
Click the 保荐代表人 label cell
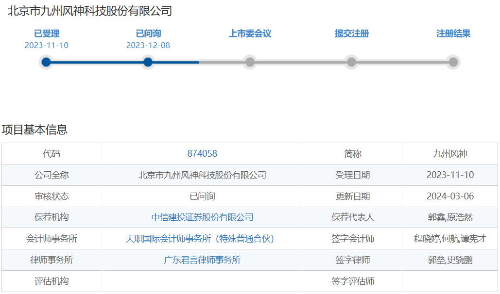tap(353, 217)
